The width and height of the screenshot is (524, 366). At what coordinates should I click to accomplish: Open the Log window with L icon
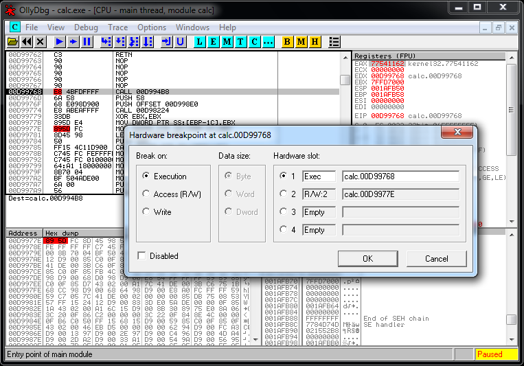click(199, 42)
